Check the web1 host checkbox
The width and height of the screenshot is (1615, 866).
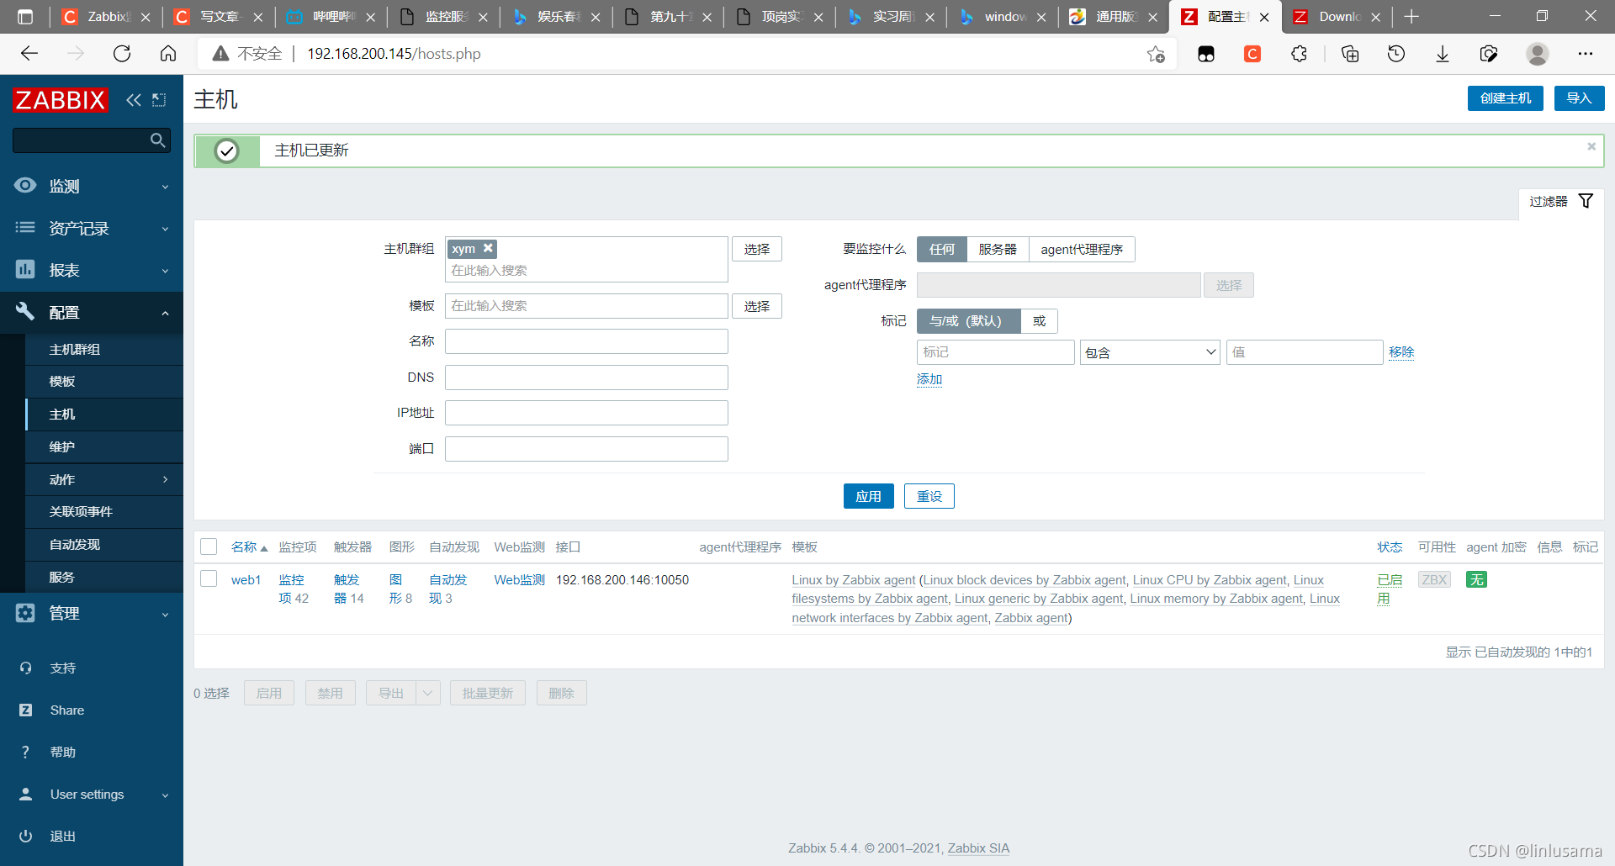coord(209,578)
